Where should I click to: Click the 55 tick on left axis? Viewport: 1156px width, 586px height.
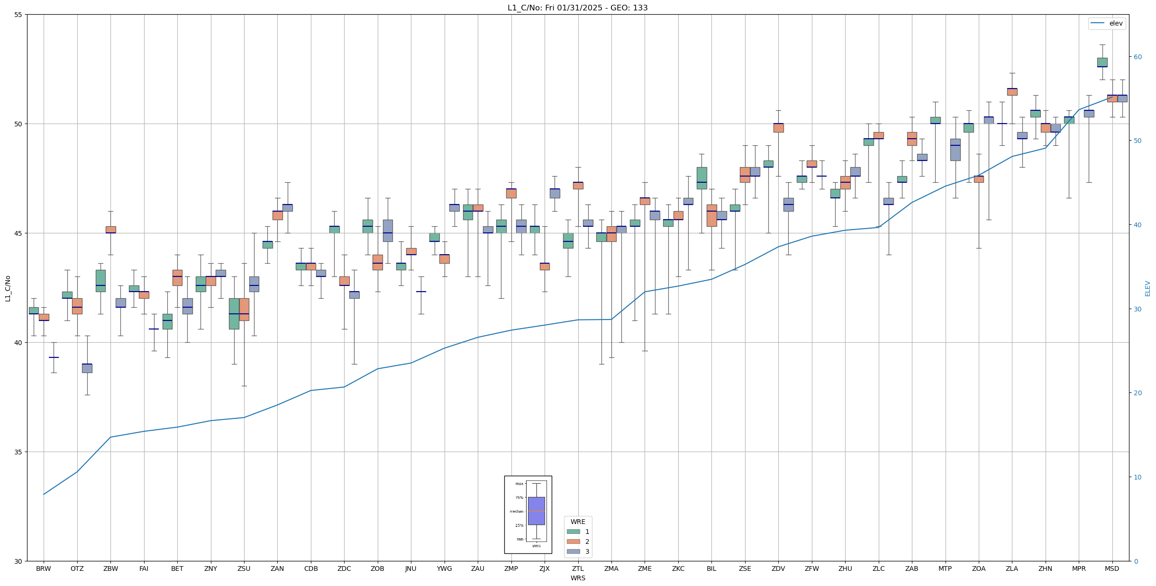18,15
